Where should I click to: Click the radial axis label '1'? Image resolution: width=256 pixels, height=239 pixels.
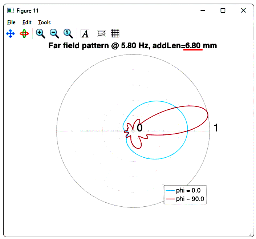[x=216, y=128]
